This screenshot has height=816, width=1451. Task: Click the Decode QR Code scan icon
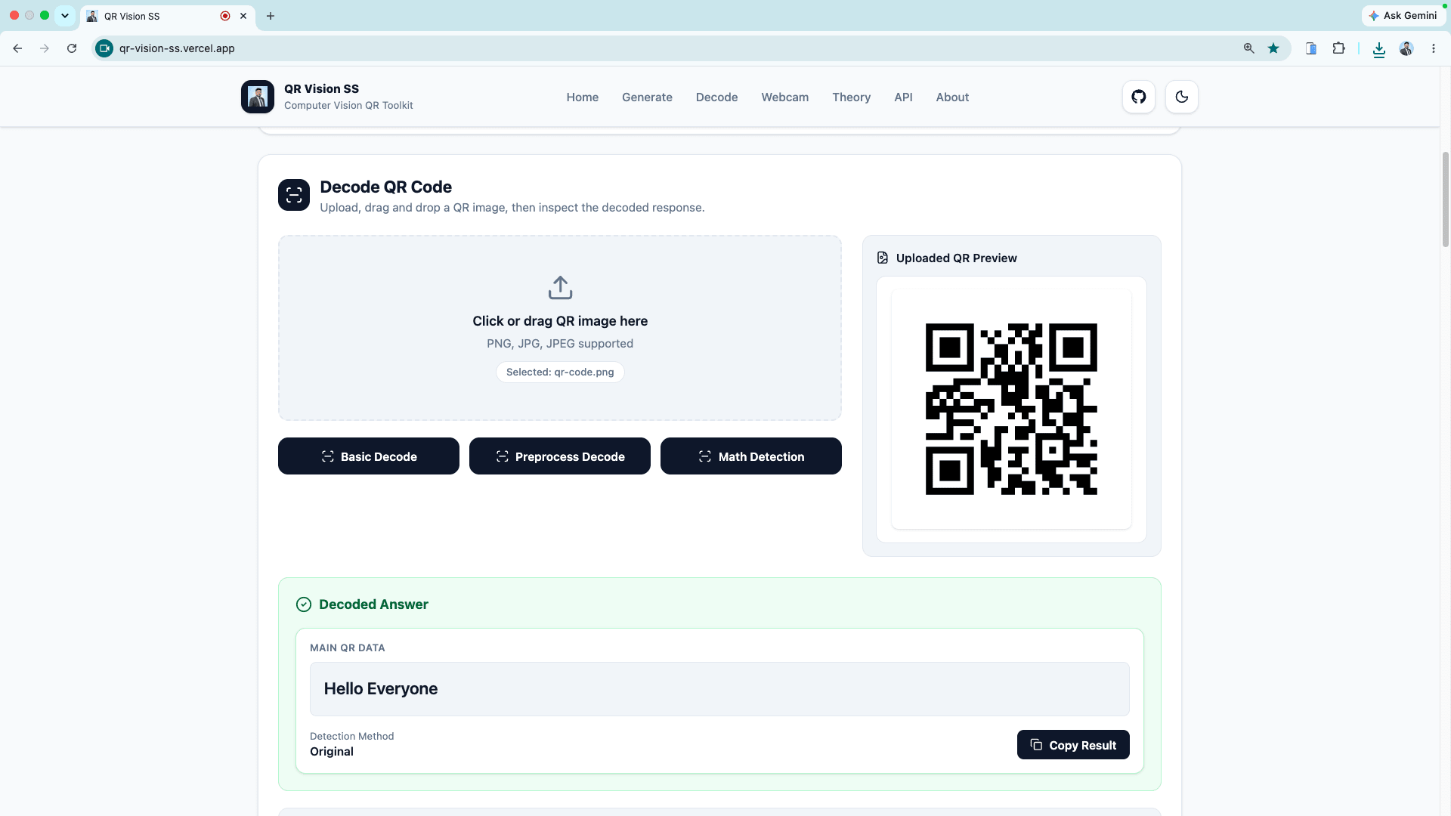pyautogui.click(x=294, y=195)
